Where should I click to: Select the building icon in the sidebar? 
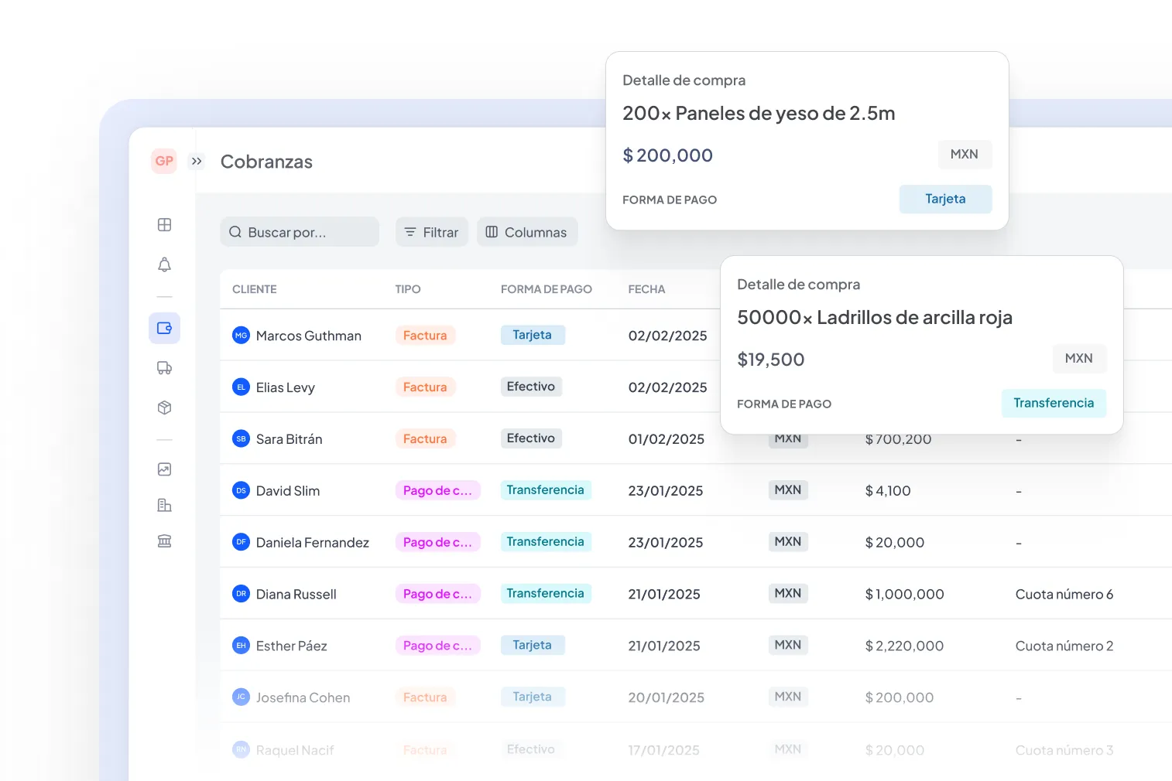click(x=164, y=504)
